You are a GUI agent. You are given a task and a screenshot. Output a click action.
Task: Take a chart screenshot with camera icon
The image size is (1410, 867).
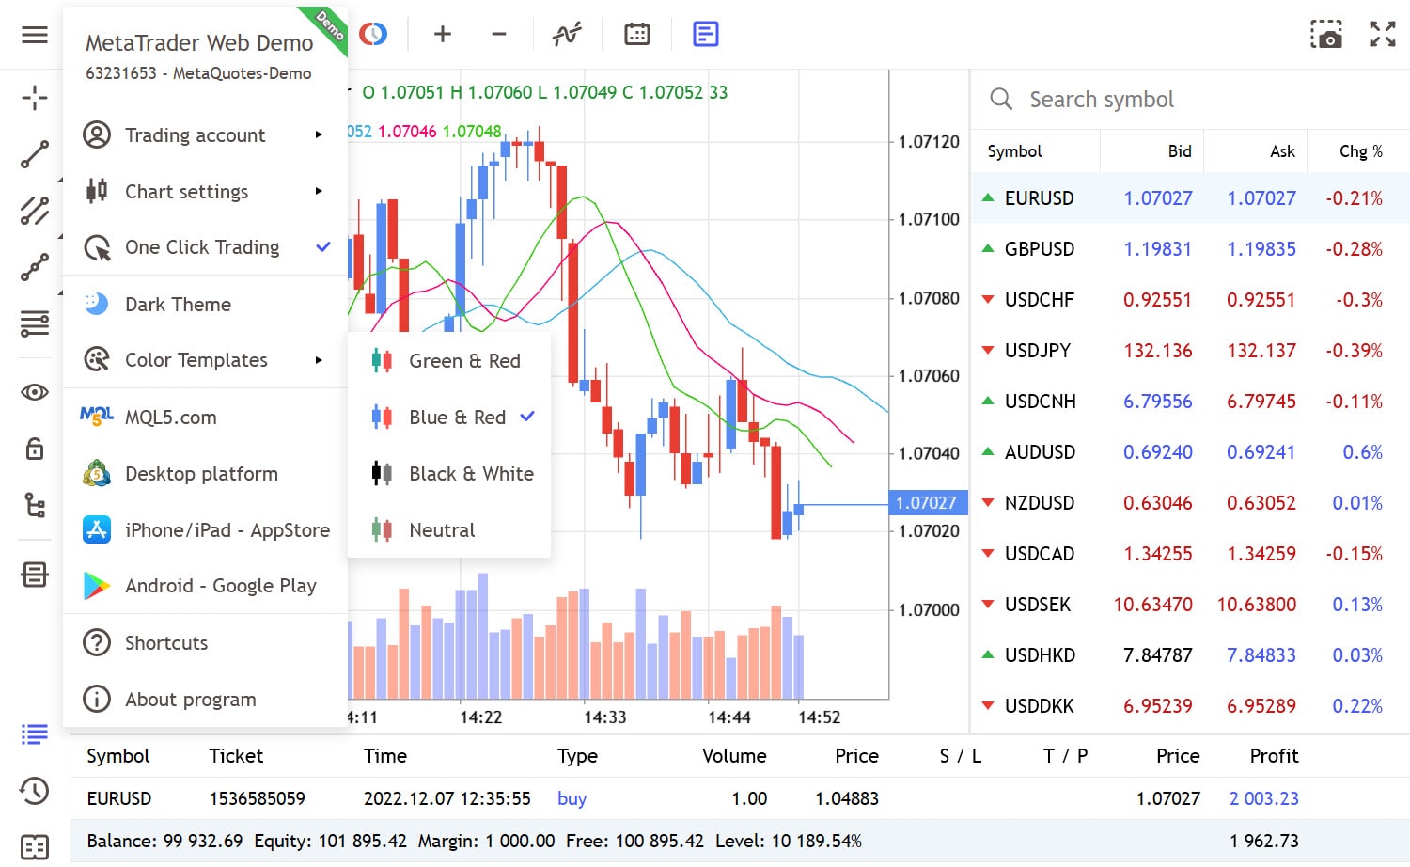[x=1326, y=35]
